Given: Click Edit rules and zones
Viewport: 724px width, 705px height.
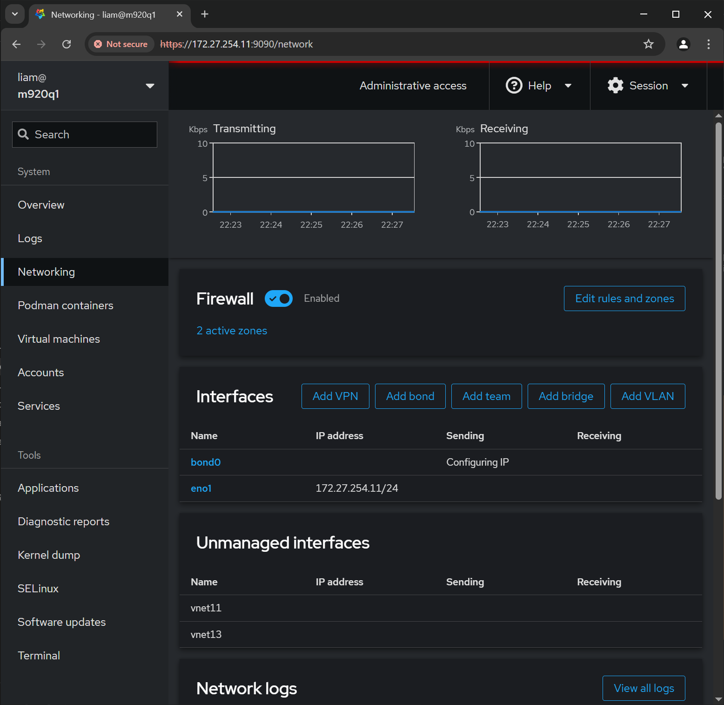Looking at the screenshot, I should (624, 298).
